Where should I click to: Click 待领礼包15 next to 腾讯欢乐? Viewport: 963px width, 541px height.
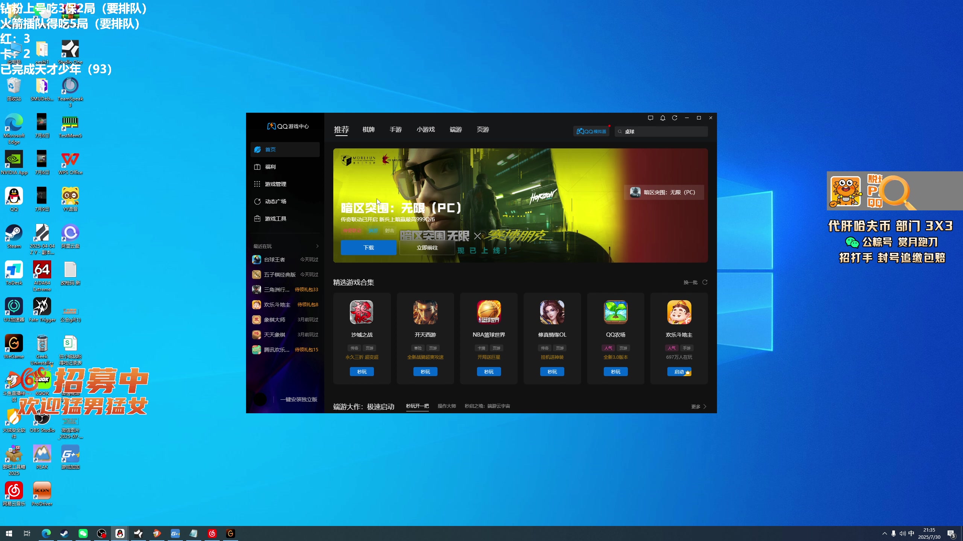pos(306,350)
